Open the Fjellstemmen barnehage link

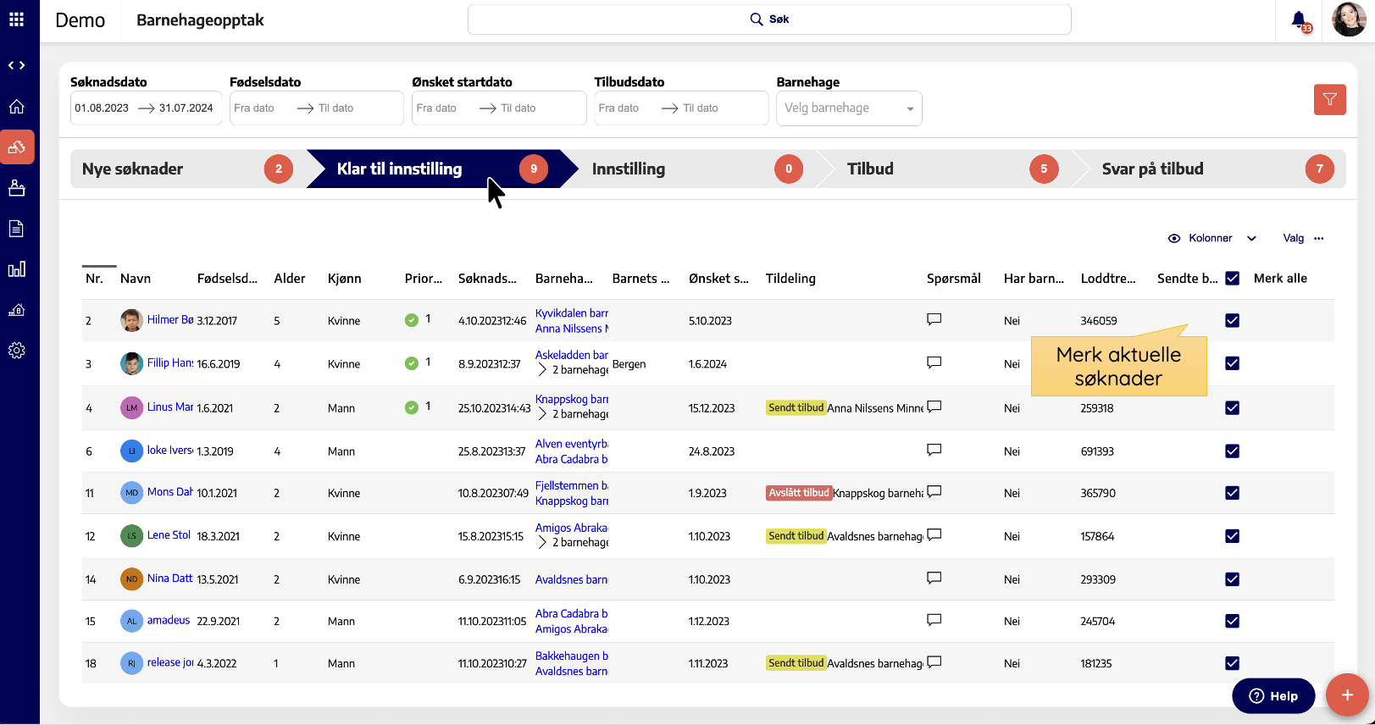point(572,485)
